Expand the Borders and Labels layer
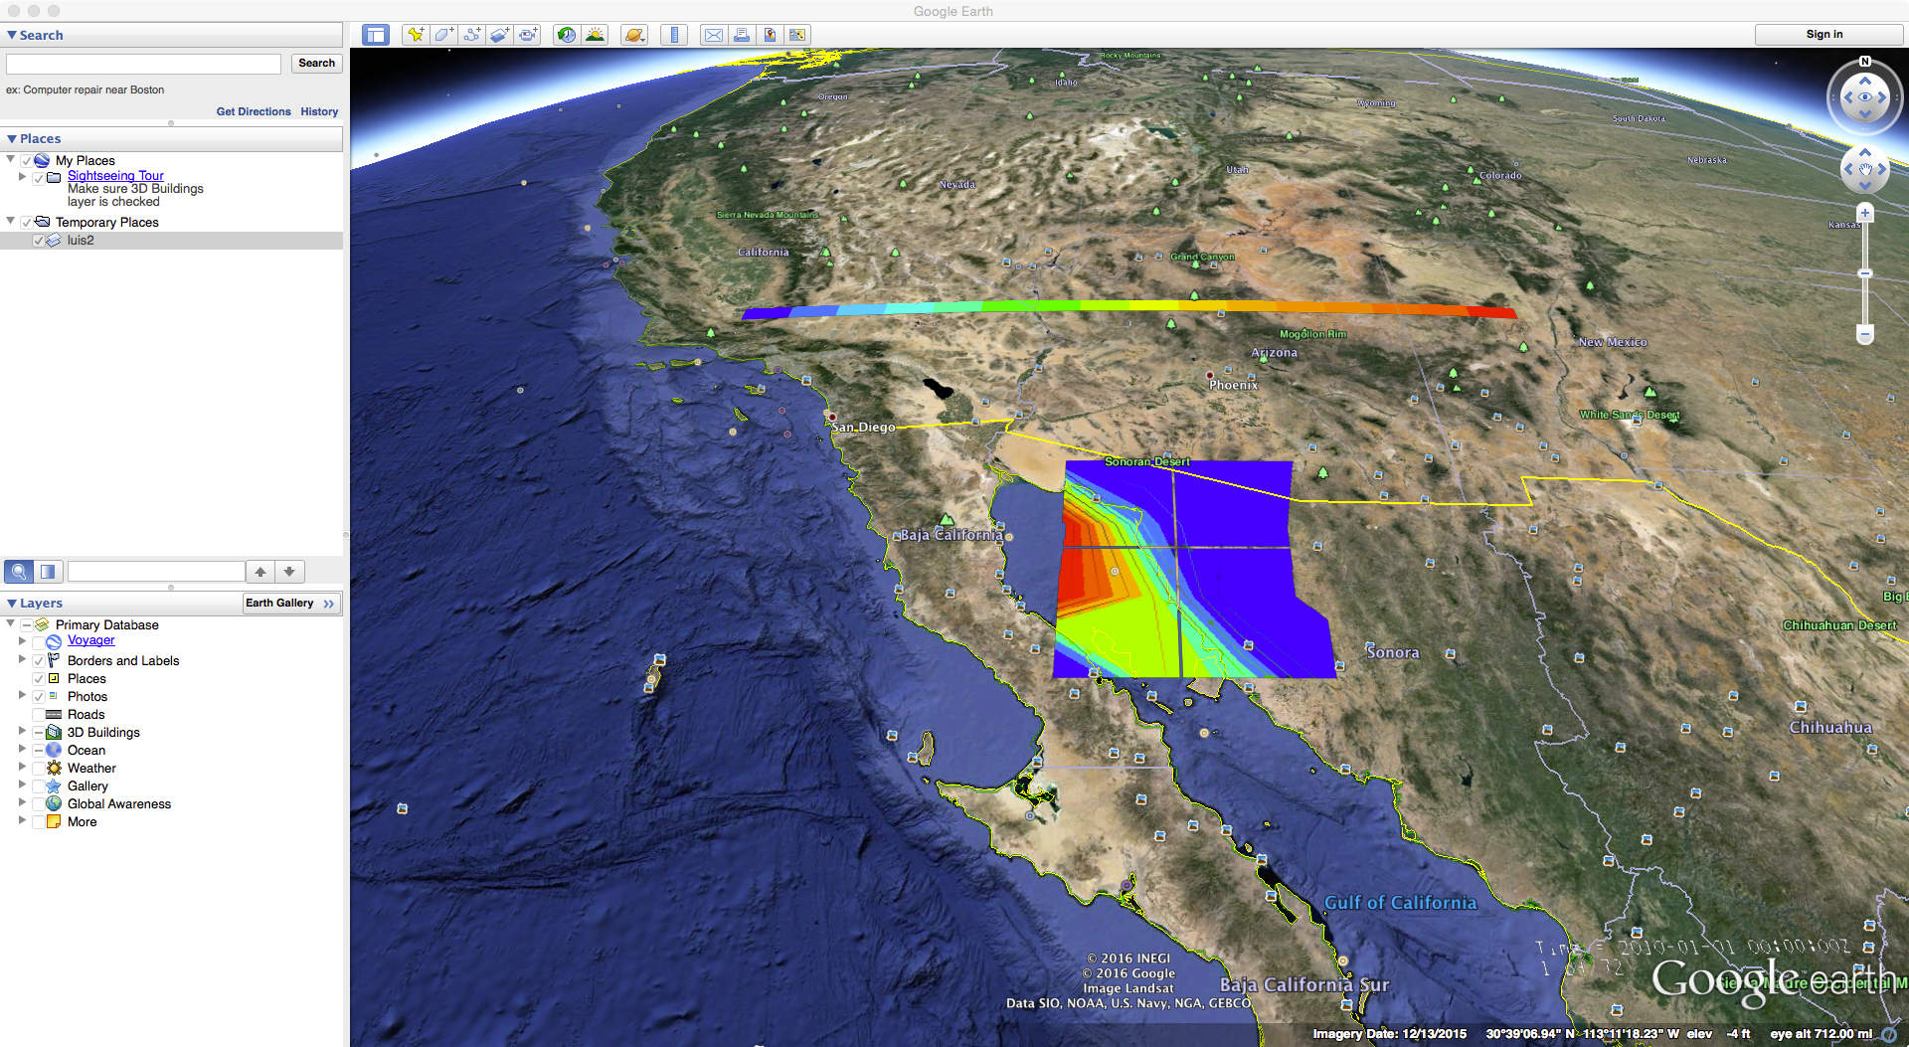 tap(22, 659)
